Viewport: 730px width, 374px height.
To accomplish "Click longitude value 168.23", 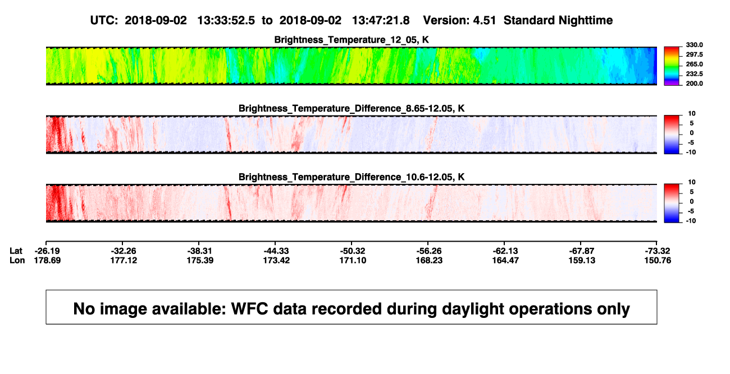I will pyautogui.click(x=429, y=260).
